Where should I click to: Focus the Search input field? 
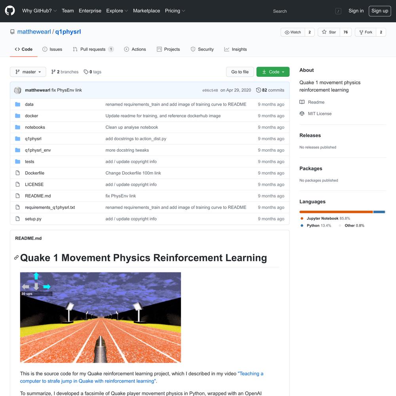pos(306,11)
